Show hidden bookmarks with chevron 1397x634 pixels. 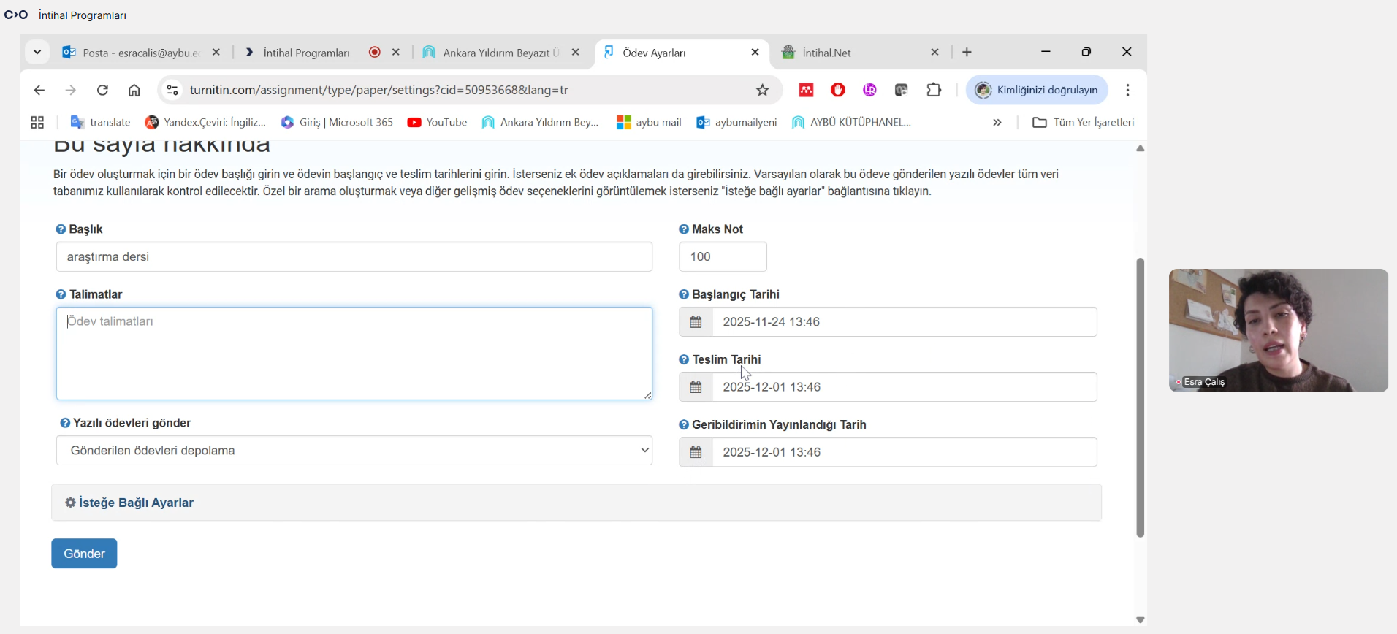(997, 123)
